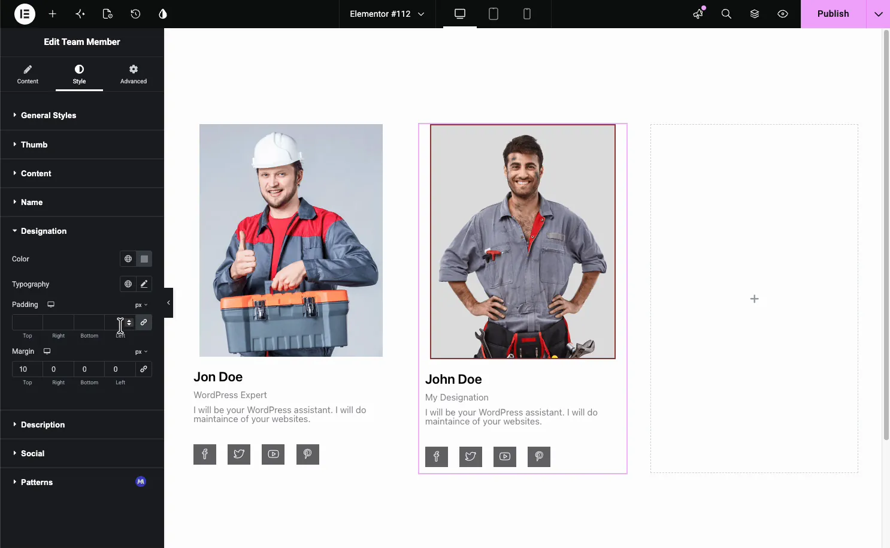Open the finder search icon
Image resolution: width=890 pixels, height=548 pixels.
click(x=726, y=14)
